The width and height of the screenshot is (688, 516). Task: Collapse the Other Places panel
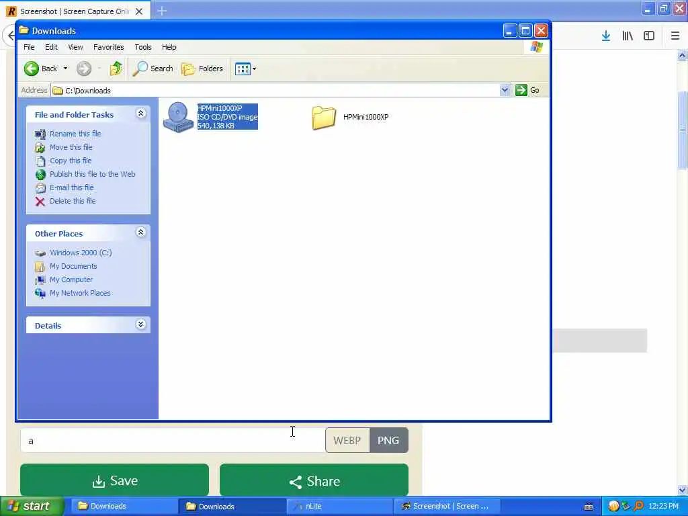click(x=141, y=232)
